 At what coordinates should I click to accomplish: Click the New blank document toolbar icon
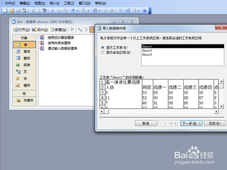tap(5, 10)
